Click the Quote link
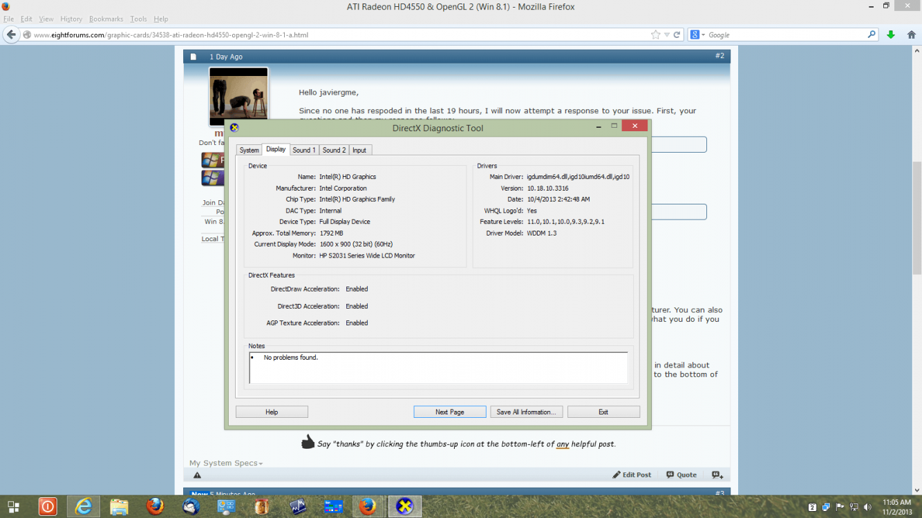This screenshot has width=922, height=518. point(681,475)
